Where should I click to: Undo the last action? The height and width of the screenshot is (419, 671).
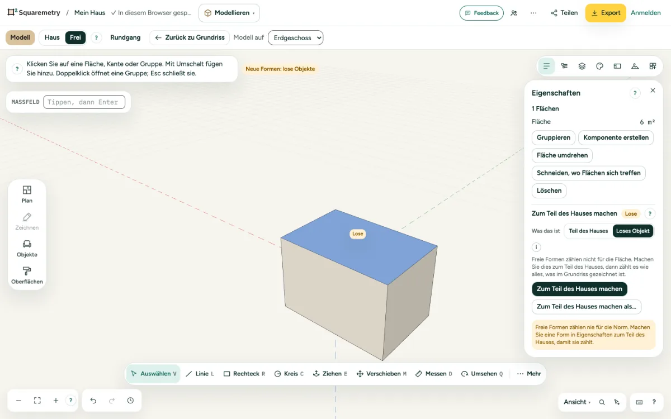coord(93,401)
